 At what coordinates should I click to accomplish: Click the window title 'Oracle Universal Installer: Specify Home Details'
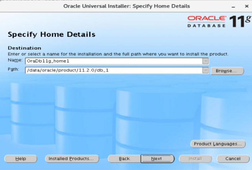127,6
